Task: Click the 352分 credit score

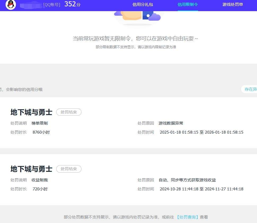Action: point(72,4)
